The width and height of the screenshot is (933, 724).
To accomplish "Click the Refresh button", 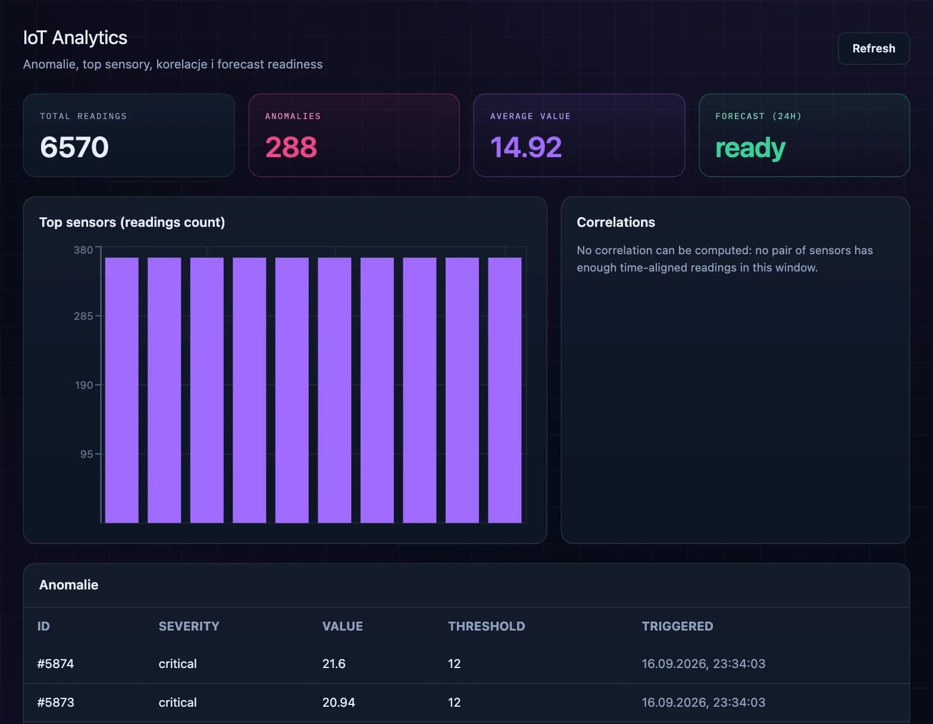I will pyautogui.click(x=873, y=48).
